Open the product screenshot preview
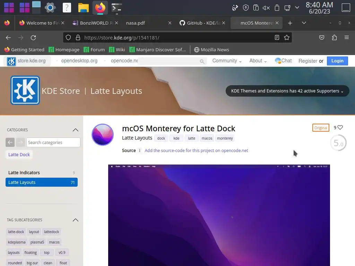 click(x=219, y=215)
